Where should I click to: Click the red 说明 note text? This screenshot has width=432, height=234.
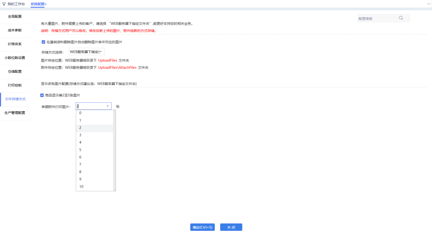(x=99, y=31)
